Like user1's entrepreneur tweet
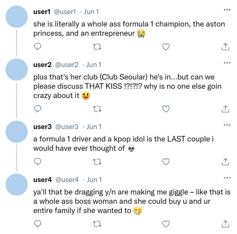237x234 pixels. coord(166,47)
